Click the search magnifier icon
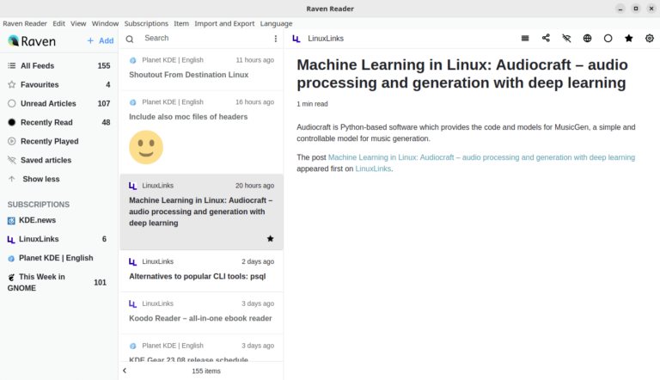660x380 pixels. click(130, 39)
